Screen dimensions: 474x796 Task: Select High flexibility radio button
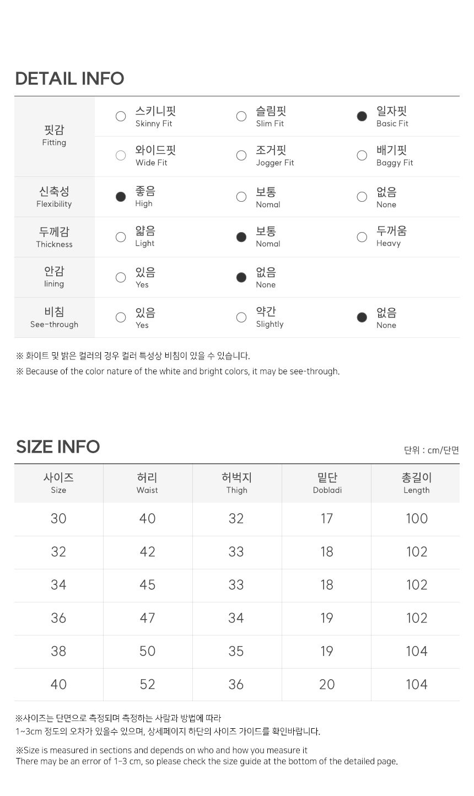click(121, 197)
